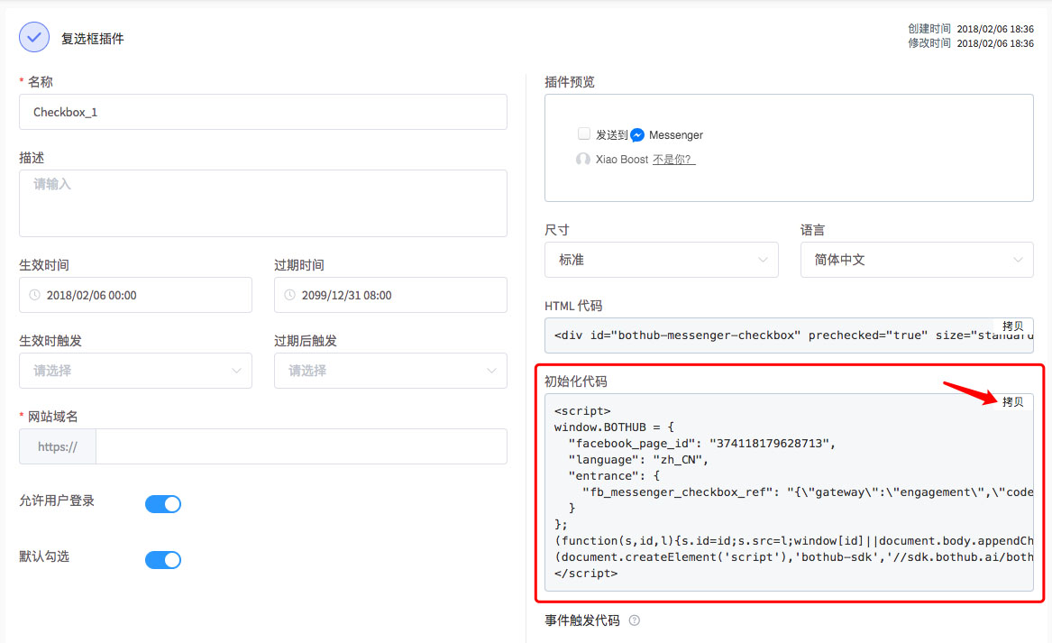Screen dimensions: 1052x643
Task: Copy the 初始化代码 with 拷贝
Action: (x=1012, y=402)
